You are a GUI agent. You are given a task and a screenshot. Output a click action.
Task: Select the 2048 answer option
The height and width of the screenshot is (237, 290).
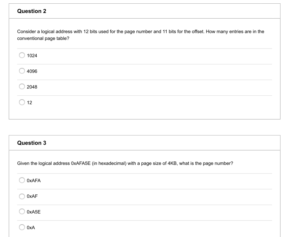[21, 87]
